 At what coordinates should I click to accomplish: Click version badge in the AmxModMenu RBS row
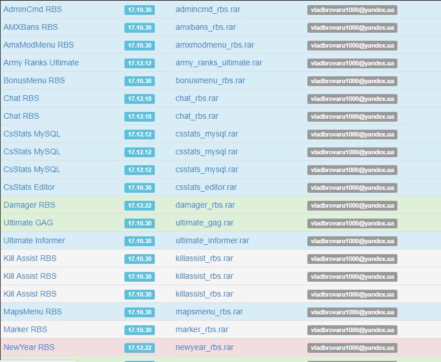point(139,45)
